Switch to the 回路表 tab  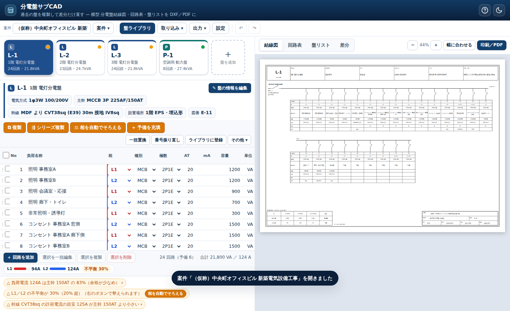[x=295, y=45]
